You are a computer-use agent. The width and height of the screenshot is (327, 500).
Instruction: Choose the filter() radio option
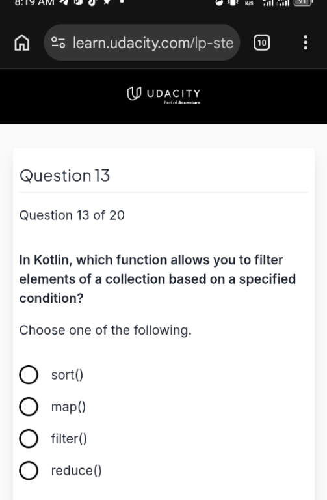(x=29, y=438)
